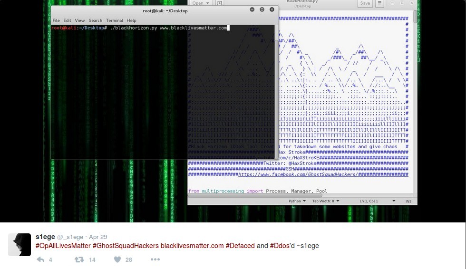The image size is (466, 269).
Task: Like the tweet with heart icon
Action: pos(117,259)
